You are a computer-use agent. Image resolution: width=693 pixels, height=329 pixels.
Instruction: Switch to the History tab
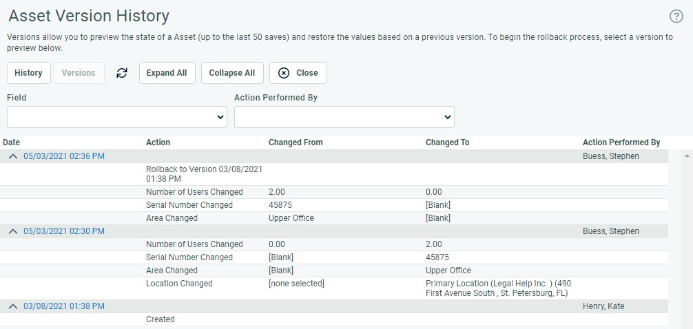tap(29, 73)
